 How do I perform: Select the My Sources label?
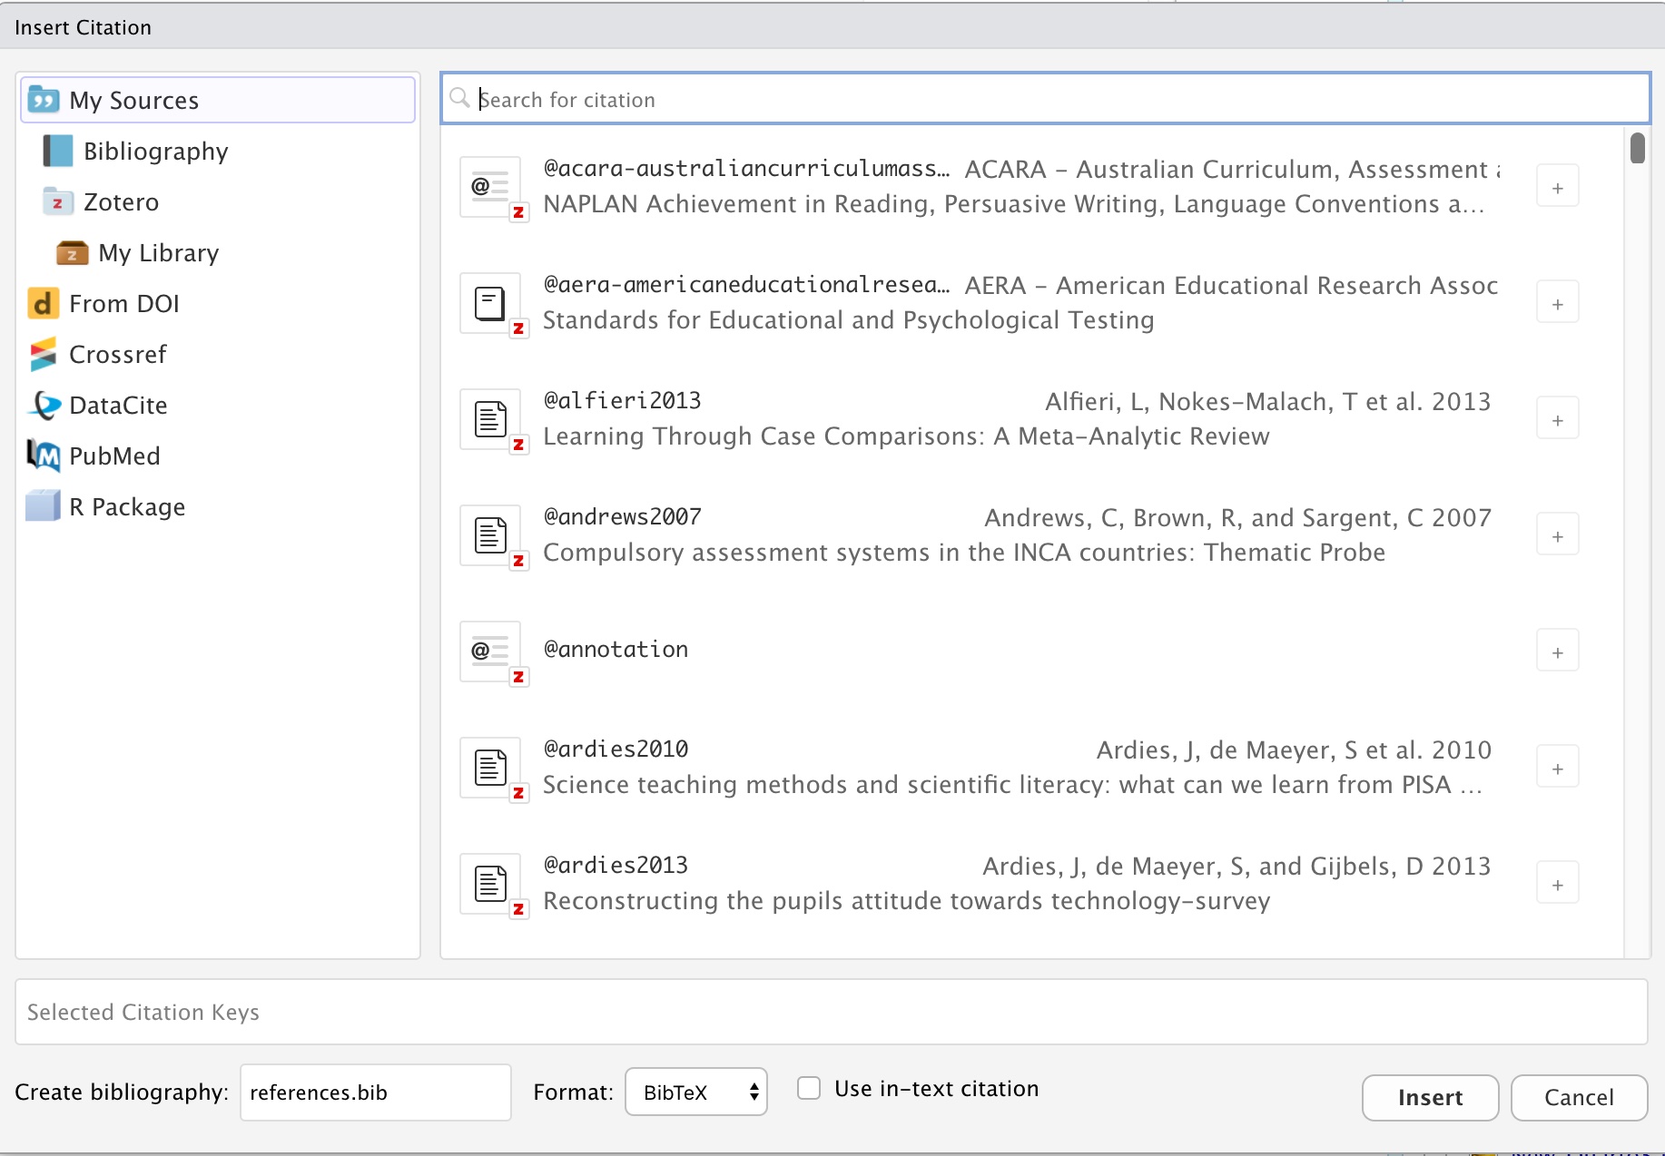[133, 100]
